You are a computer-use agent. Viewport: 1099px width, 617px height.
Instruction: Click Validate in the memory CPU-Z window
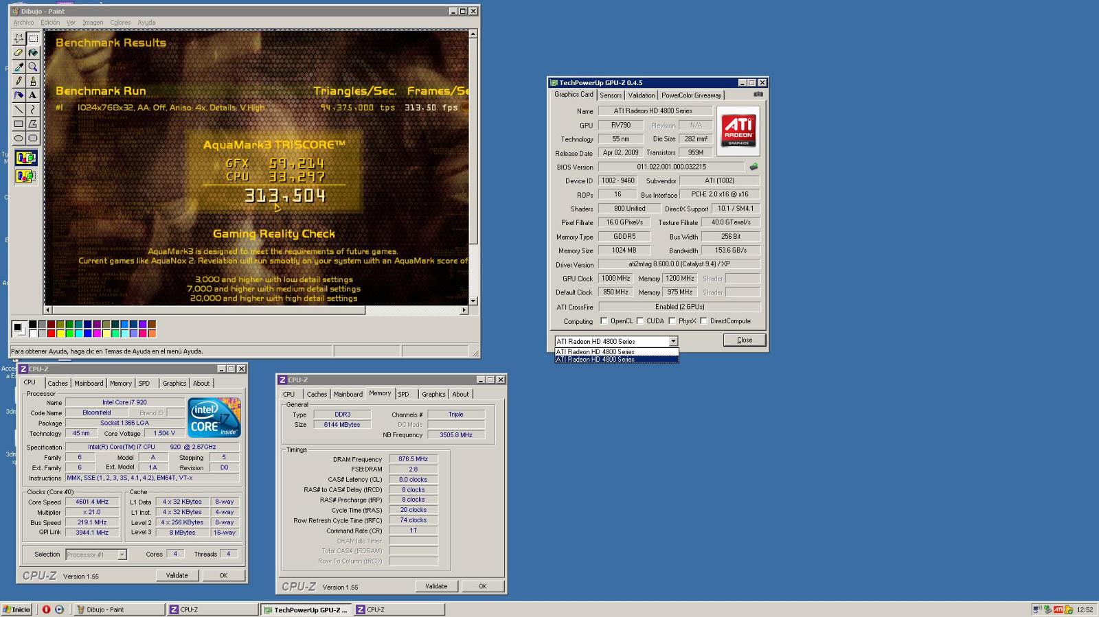[x=436, y=586]
